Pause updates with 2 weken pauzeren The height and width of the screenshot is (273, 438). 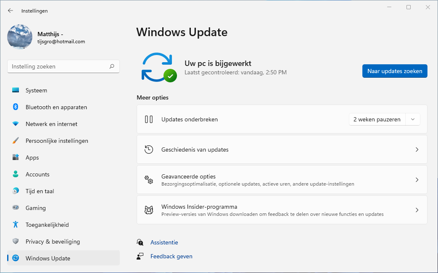coord(377,119)
